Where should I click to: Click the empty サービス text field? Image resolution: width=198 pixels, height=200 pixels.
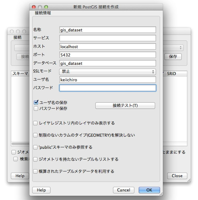click(x=107, y=38)
